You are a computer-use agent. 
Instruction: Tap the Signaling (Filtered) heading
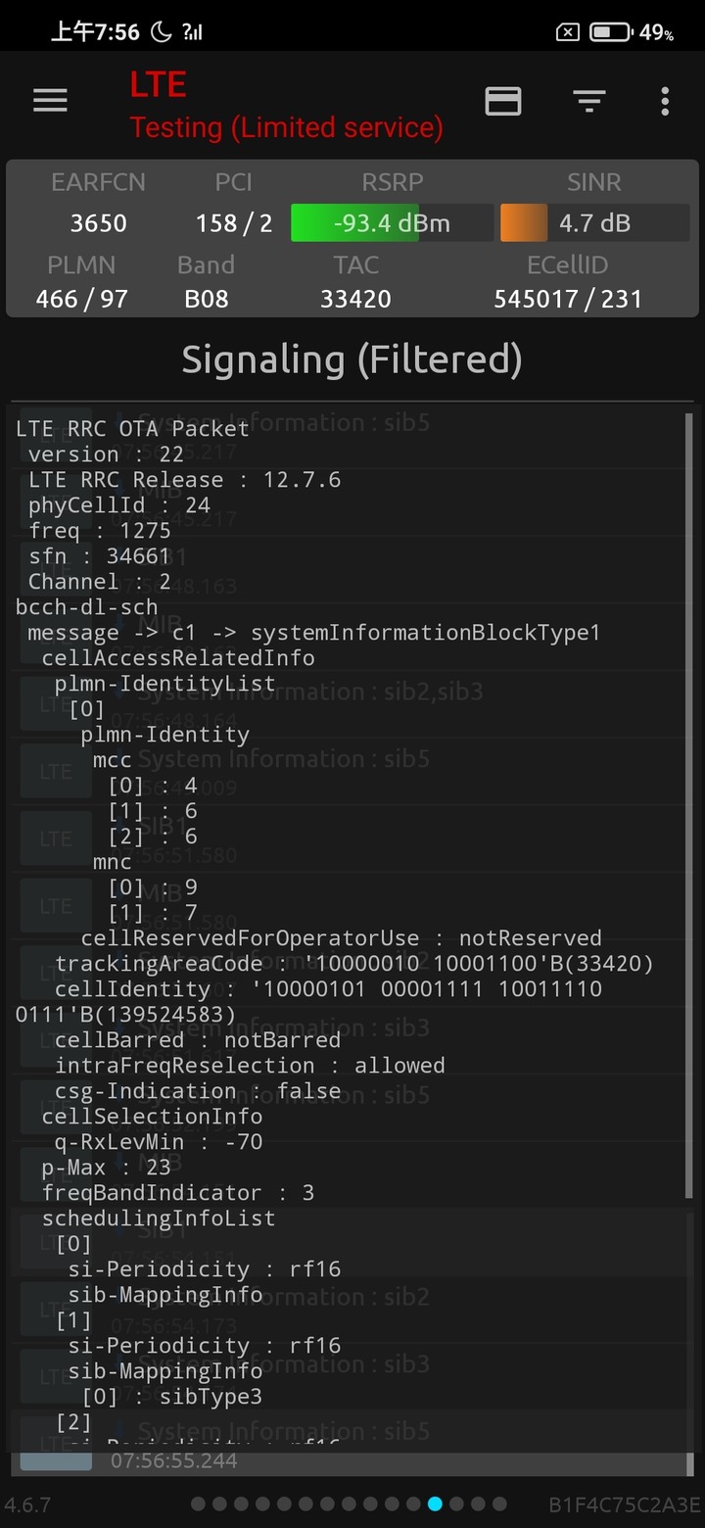(x=352, y=359)
